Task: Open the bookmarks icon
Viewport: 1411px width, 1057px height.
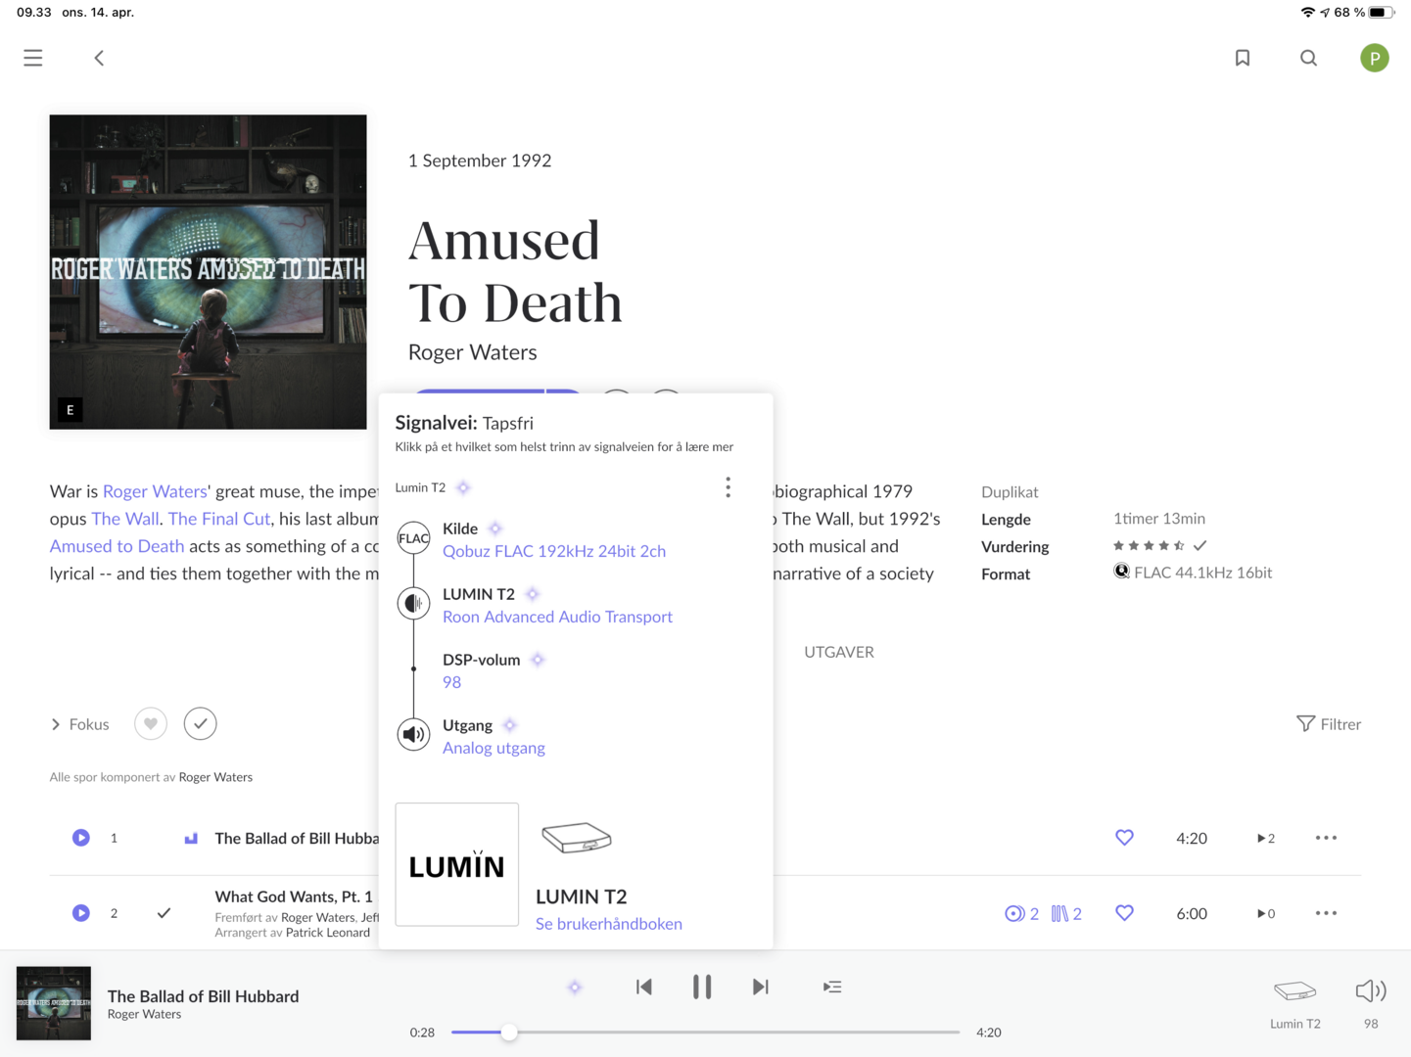Action: click(1243, 58)
